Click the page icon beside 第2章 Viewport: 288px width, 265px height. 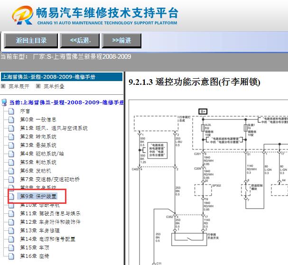[11, 137]
